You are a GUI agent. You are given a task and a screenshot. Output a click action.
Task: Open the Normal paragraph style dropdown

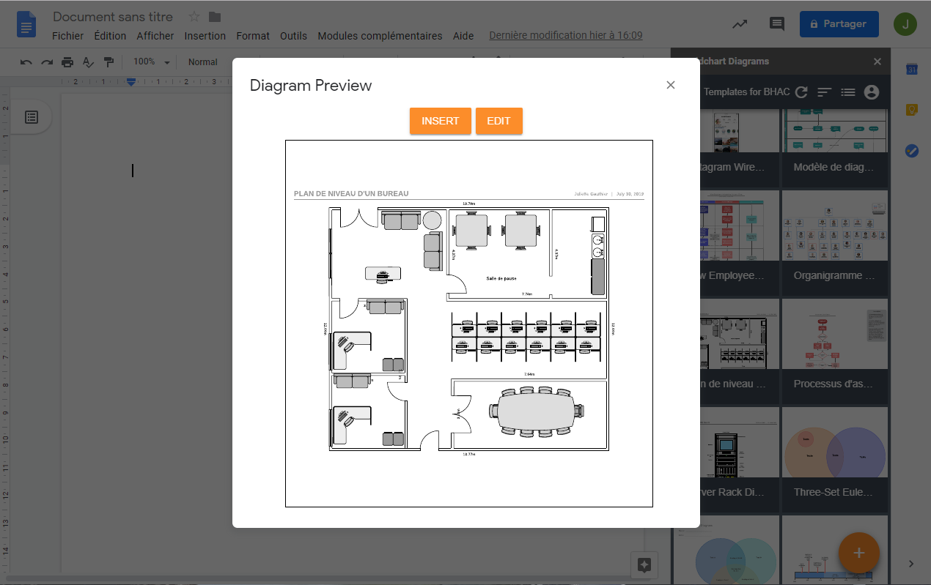[x=203, y=62]
